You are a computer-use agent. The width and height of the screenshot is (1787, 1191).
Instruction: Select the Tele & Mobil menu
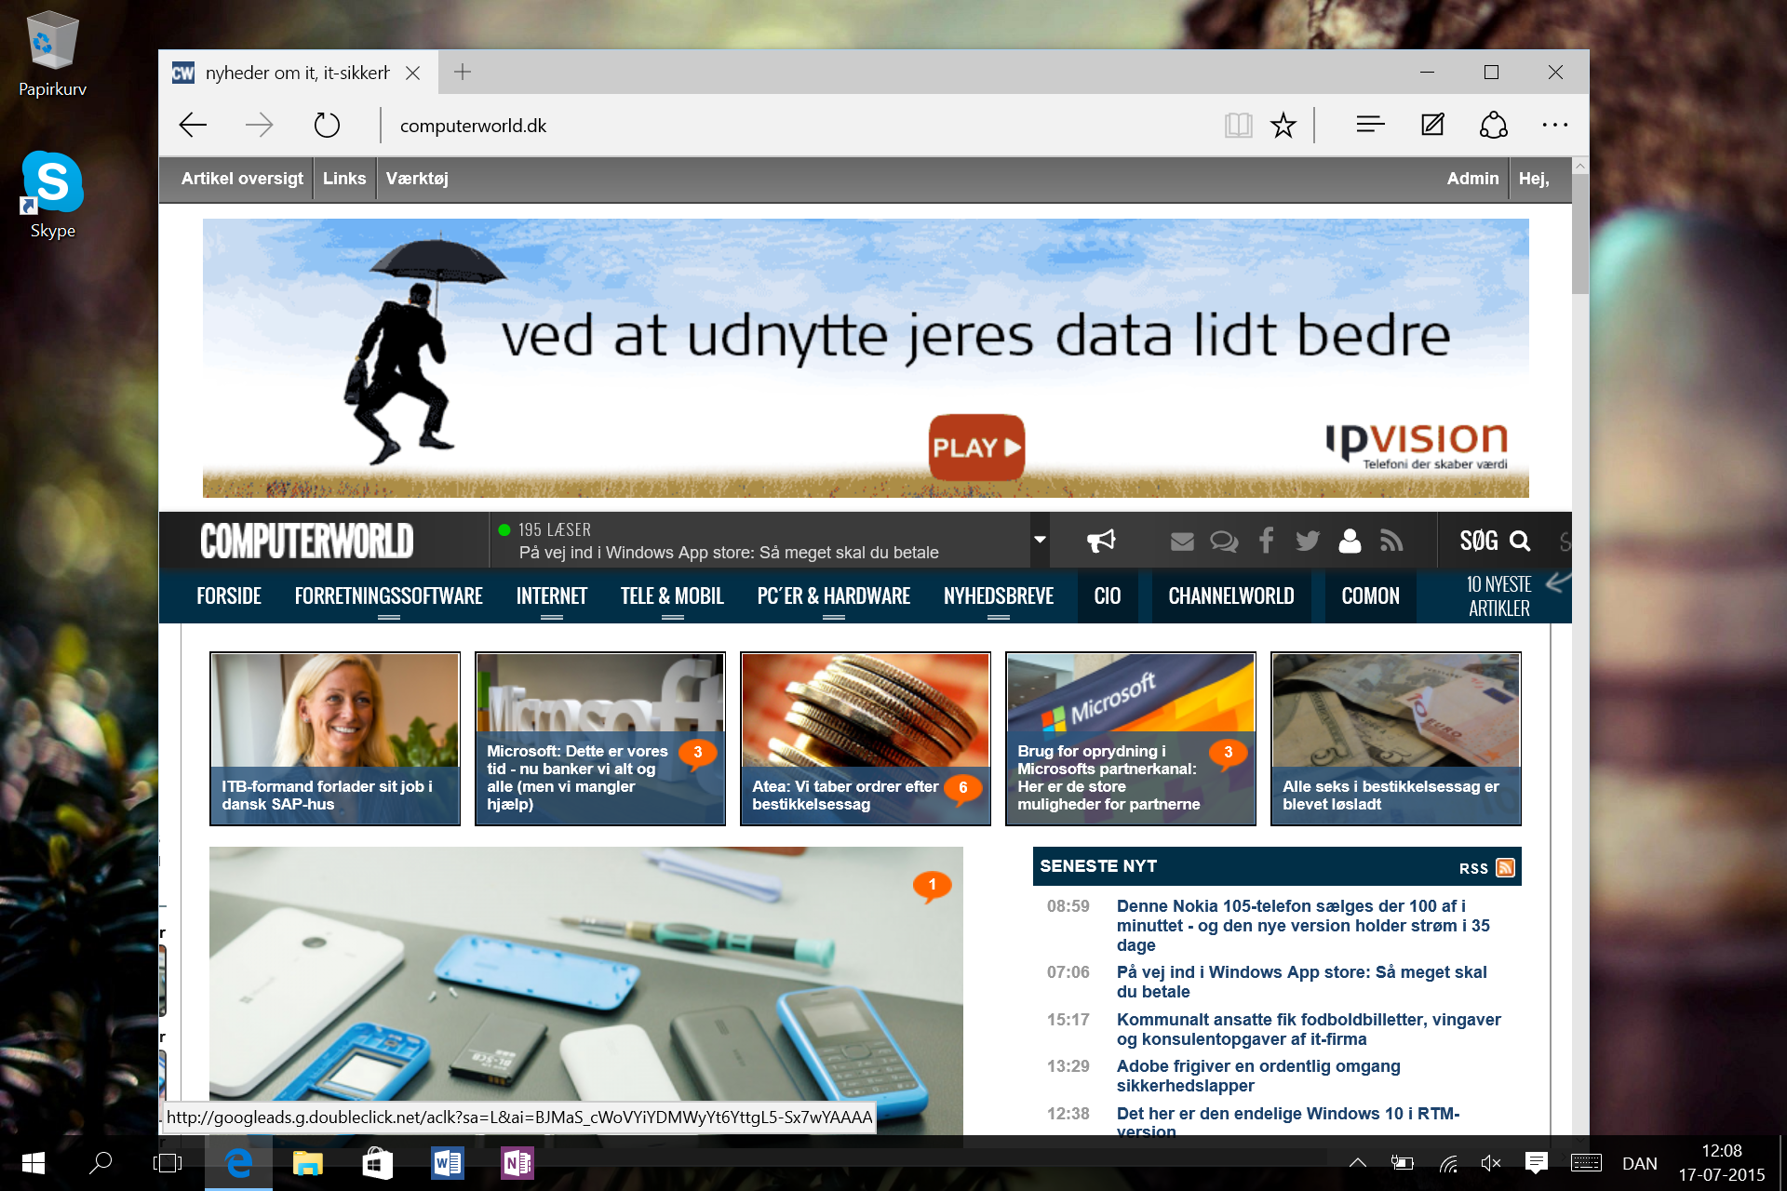tap(671, 596)
